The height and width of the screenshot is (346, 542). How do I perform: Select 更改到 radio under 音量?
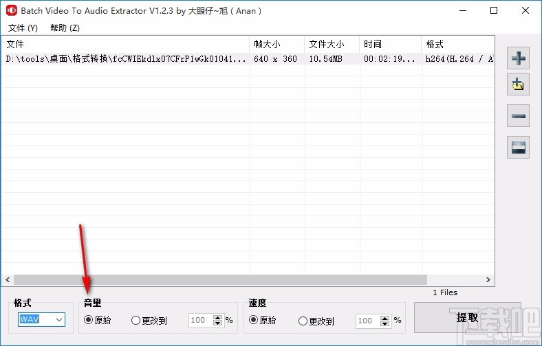149,321
